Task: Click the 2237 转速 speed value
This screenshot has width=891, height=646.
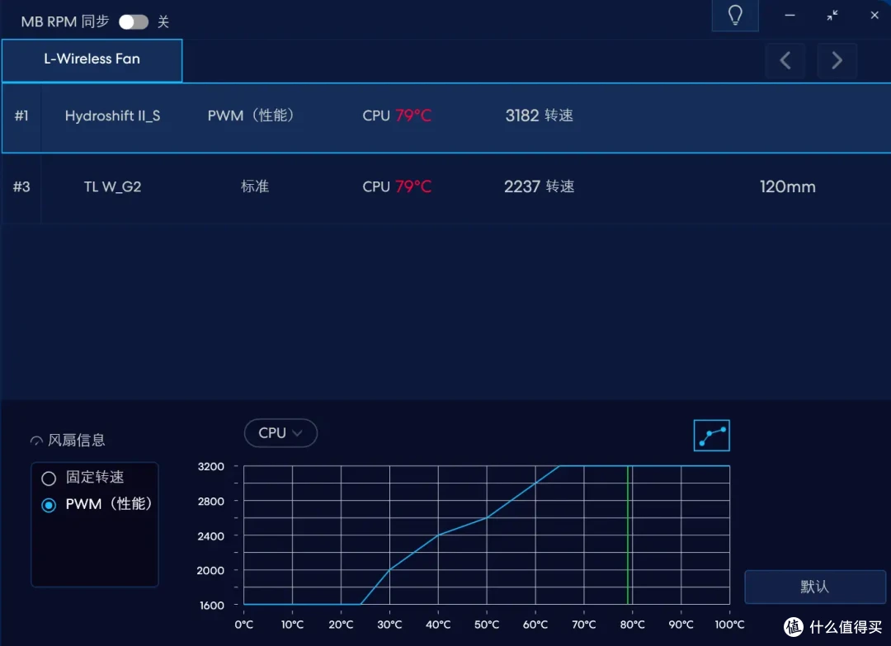Action: pyautogui.click(x=540, y=186)
